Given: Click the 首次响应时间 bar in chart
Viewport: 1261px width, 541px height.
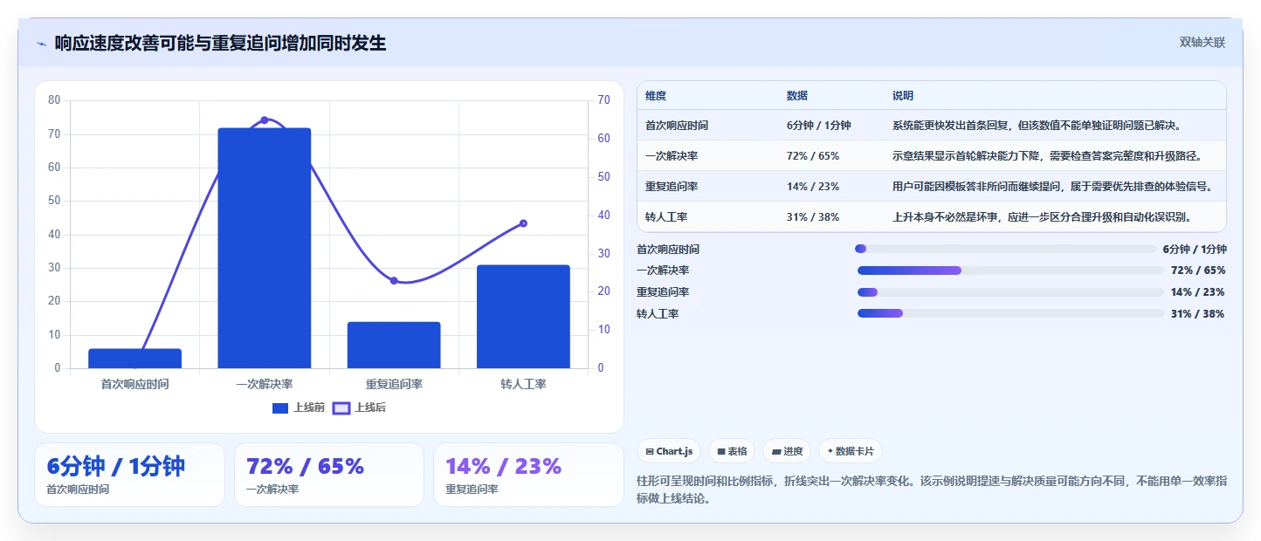Looking at the screenshot, I should (x=135, y=359).
